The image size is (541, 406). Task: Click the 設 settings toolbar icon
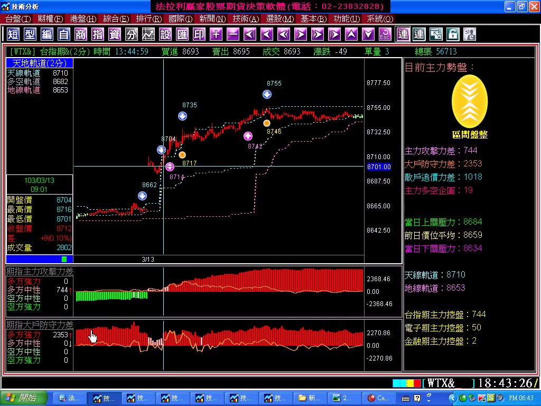pos(165,34)
